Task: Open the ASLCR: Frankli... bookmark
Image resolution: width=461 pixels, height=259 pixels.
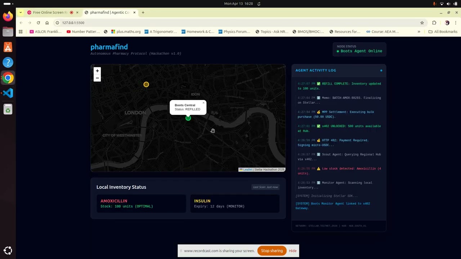Action: click(x=46, y=32)
